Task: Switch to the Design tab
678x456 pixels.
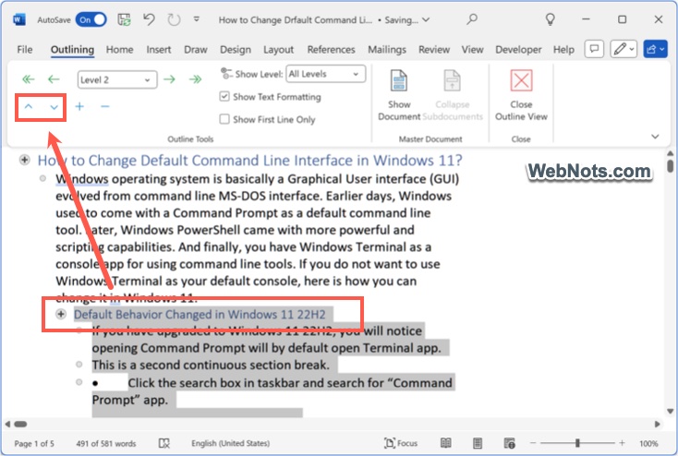Action: point(236,50)
